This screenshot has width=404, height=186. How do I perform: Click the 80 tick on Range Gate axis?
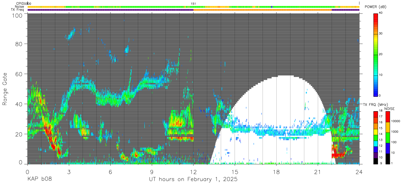click(x=19, y=44)
